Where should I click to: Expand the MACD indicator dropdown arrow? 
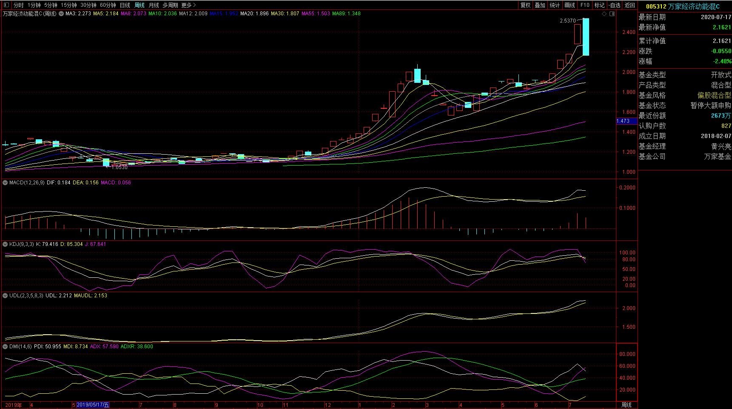tap(5, 183)
